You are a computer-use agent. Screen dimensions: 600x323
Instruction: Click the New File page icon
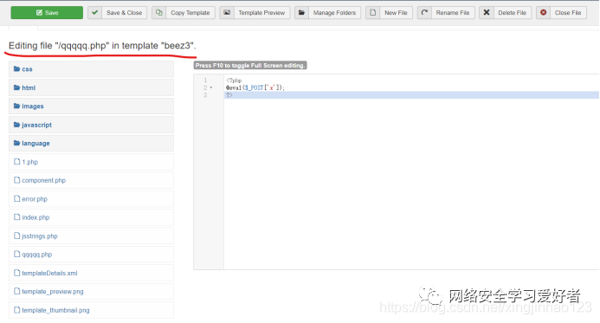coord(372,13)
